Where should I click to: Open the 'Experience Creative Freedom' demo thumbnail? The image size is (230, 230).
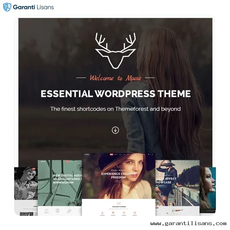pos(119,184)
